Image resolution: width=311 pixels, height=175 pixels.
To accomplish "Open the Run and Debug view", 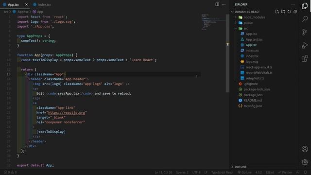I will [305, 45].
